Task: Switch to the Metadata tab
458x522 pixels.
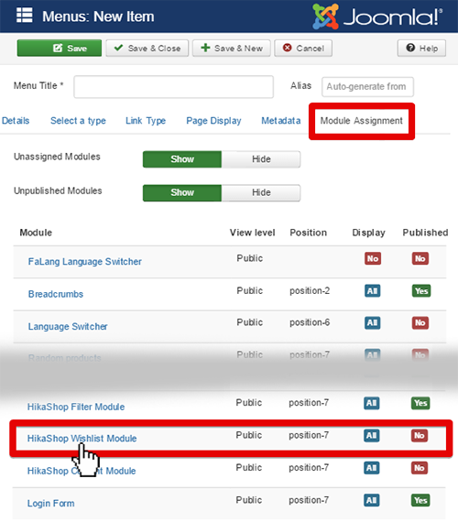Action: coord(281,121)
